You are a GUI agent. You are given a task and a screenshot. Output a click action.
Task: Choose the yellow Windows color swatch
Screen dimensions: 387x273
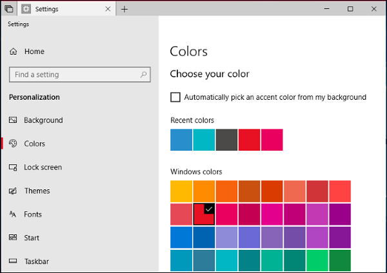tap(181, 191)
